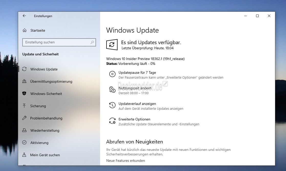Image resolution: width=286 pixels, height=171 pixels.
Task: Select Aktivierung in the sidebar
Action: [x=39, y=143]
